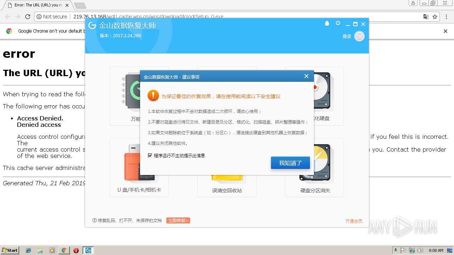
Task: Maximize the recovery app window
Action: click(355, 24)
